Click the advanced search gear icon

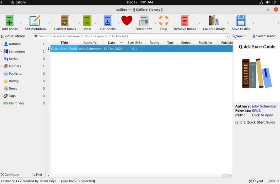pos(36,36)
